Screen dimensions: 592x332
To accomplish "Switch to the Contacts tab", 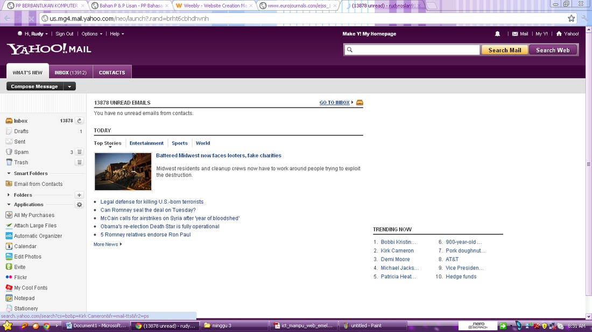I will pos(112,72).
